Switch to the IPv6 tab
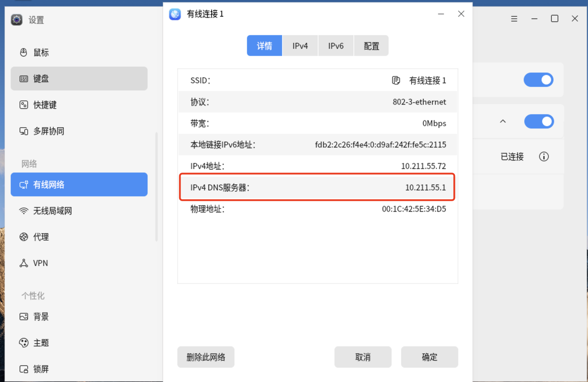The image size is (588, 382). coord(336,46)
